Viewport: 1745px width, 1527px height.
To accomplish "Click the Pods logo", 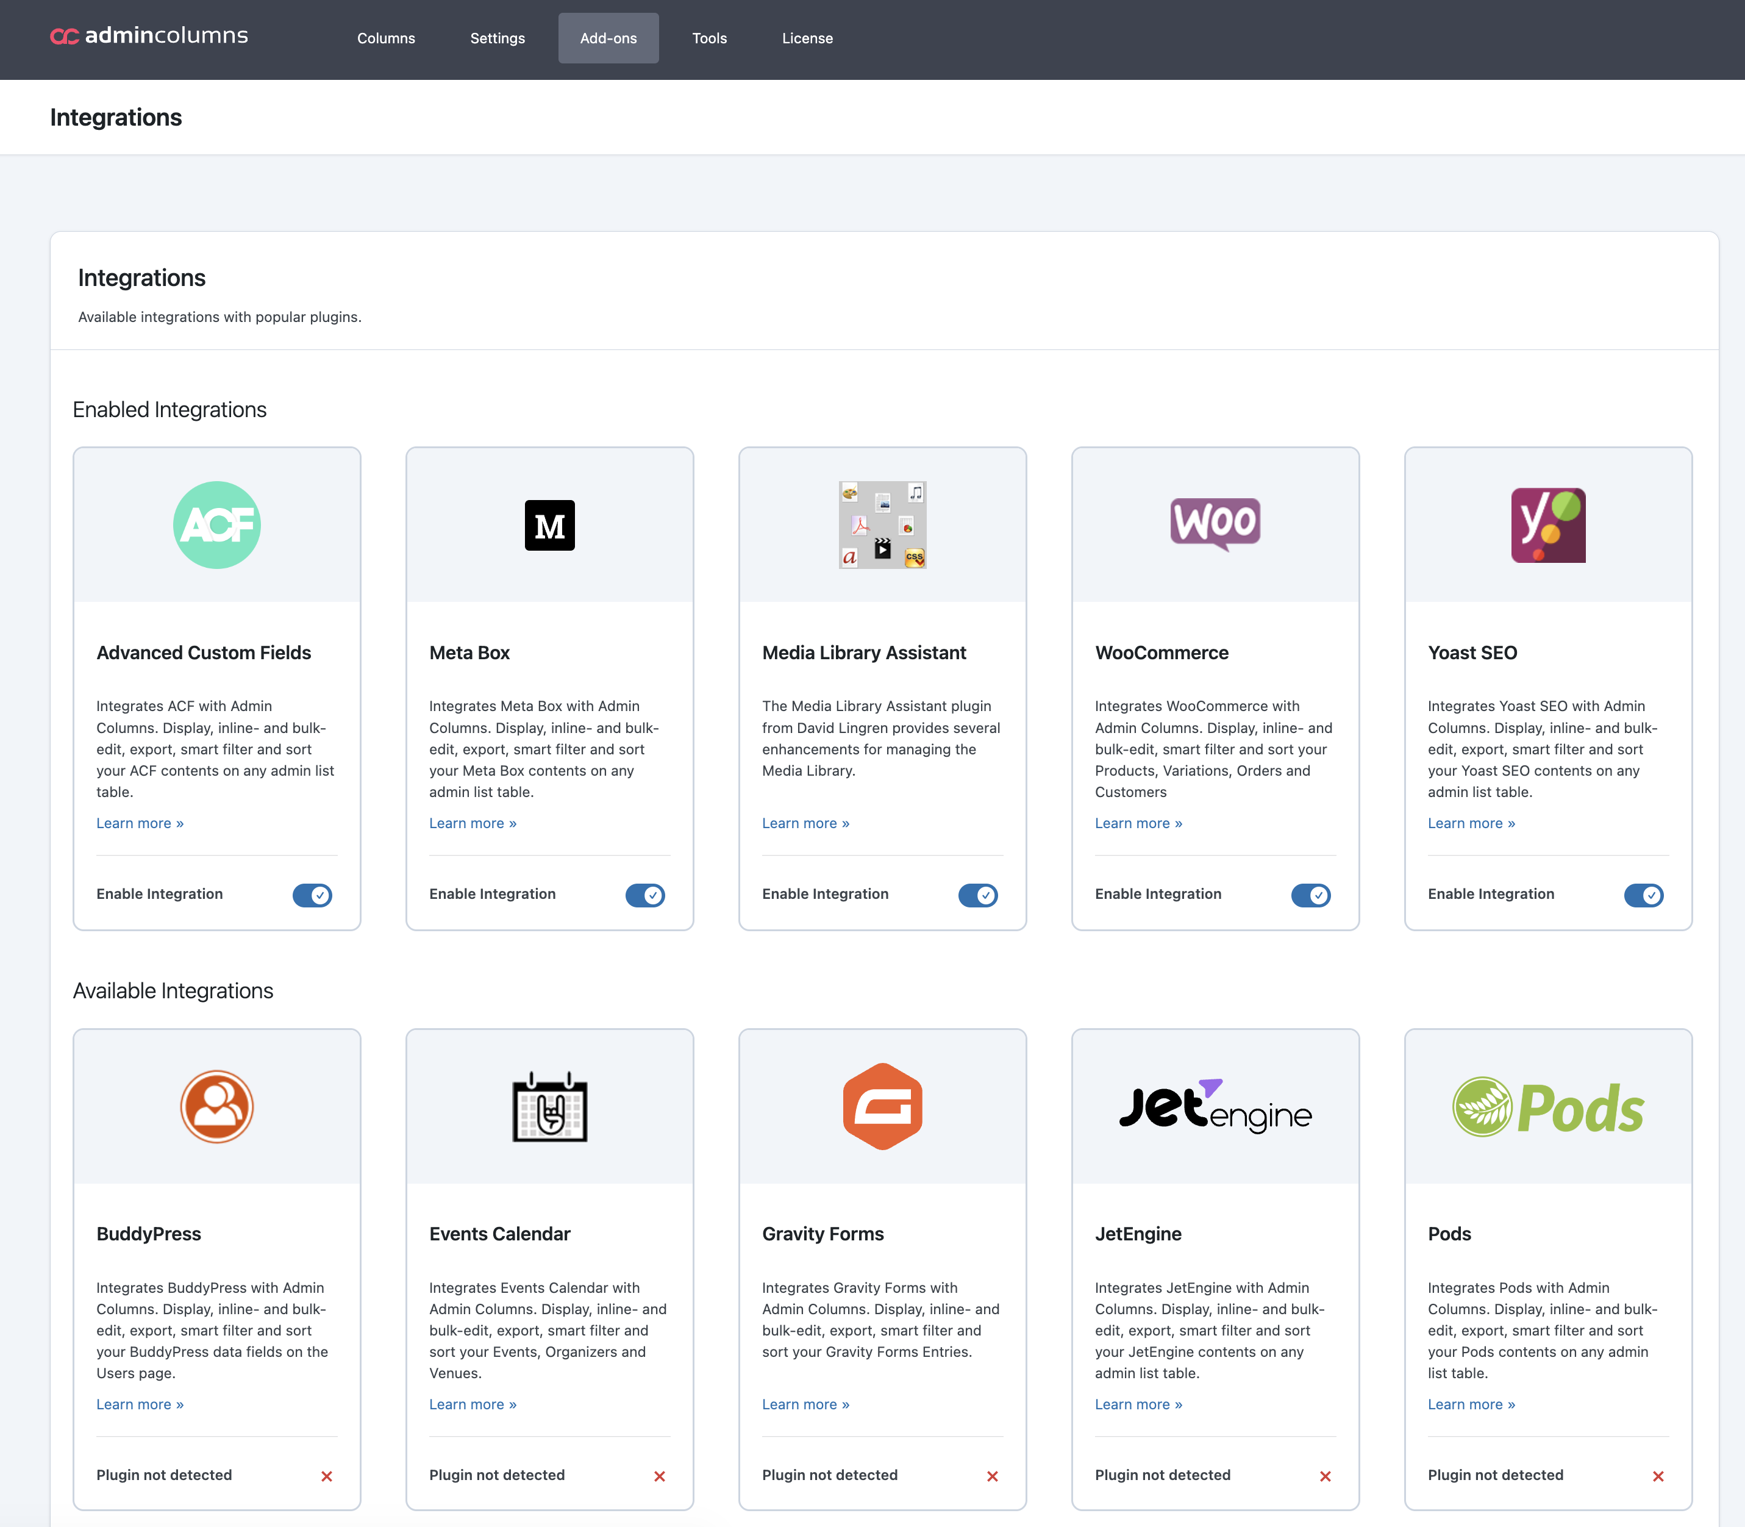I will (1548, 1106).
